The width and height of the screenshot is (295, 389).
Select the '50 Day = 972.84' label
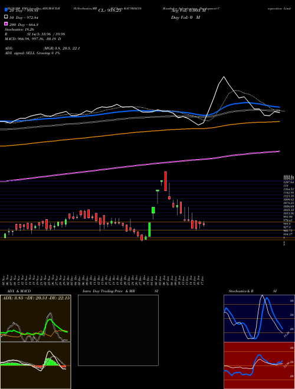coord(24,17)
